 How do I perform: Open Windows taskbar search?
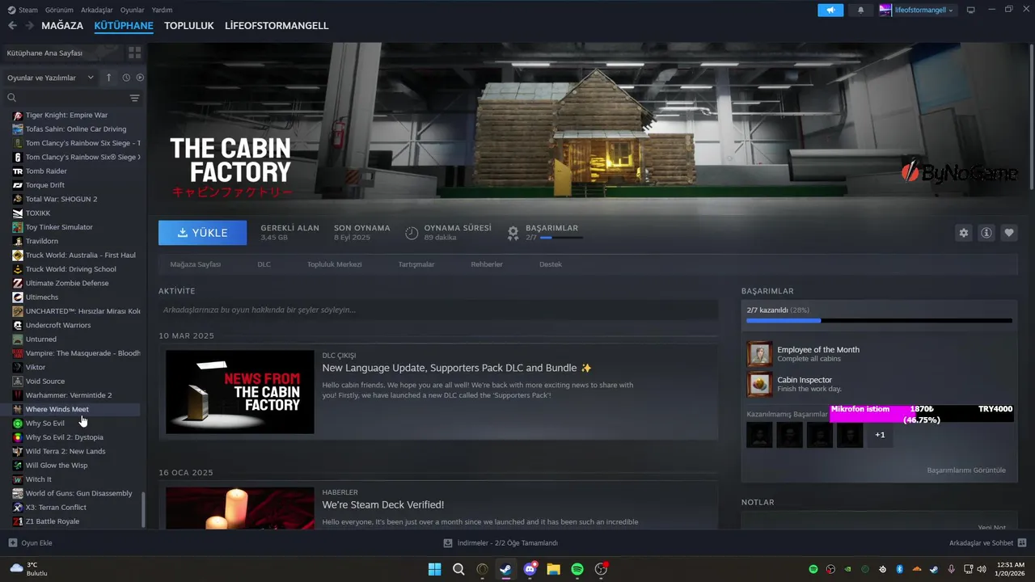[x=458, y=569]
